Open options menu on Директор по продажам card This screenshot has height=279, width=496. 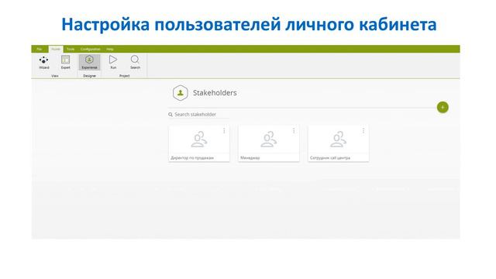click(224, 131)
